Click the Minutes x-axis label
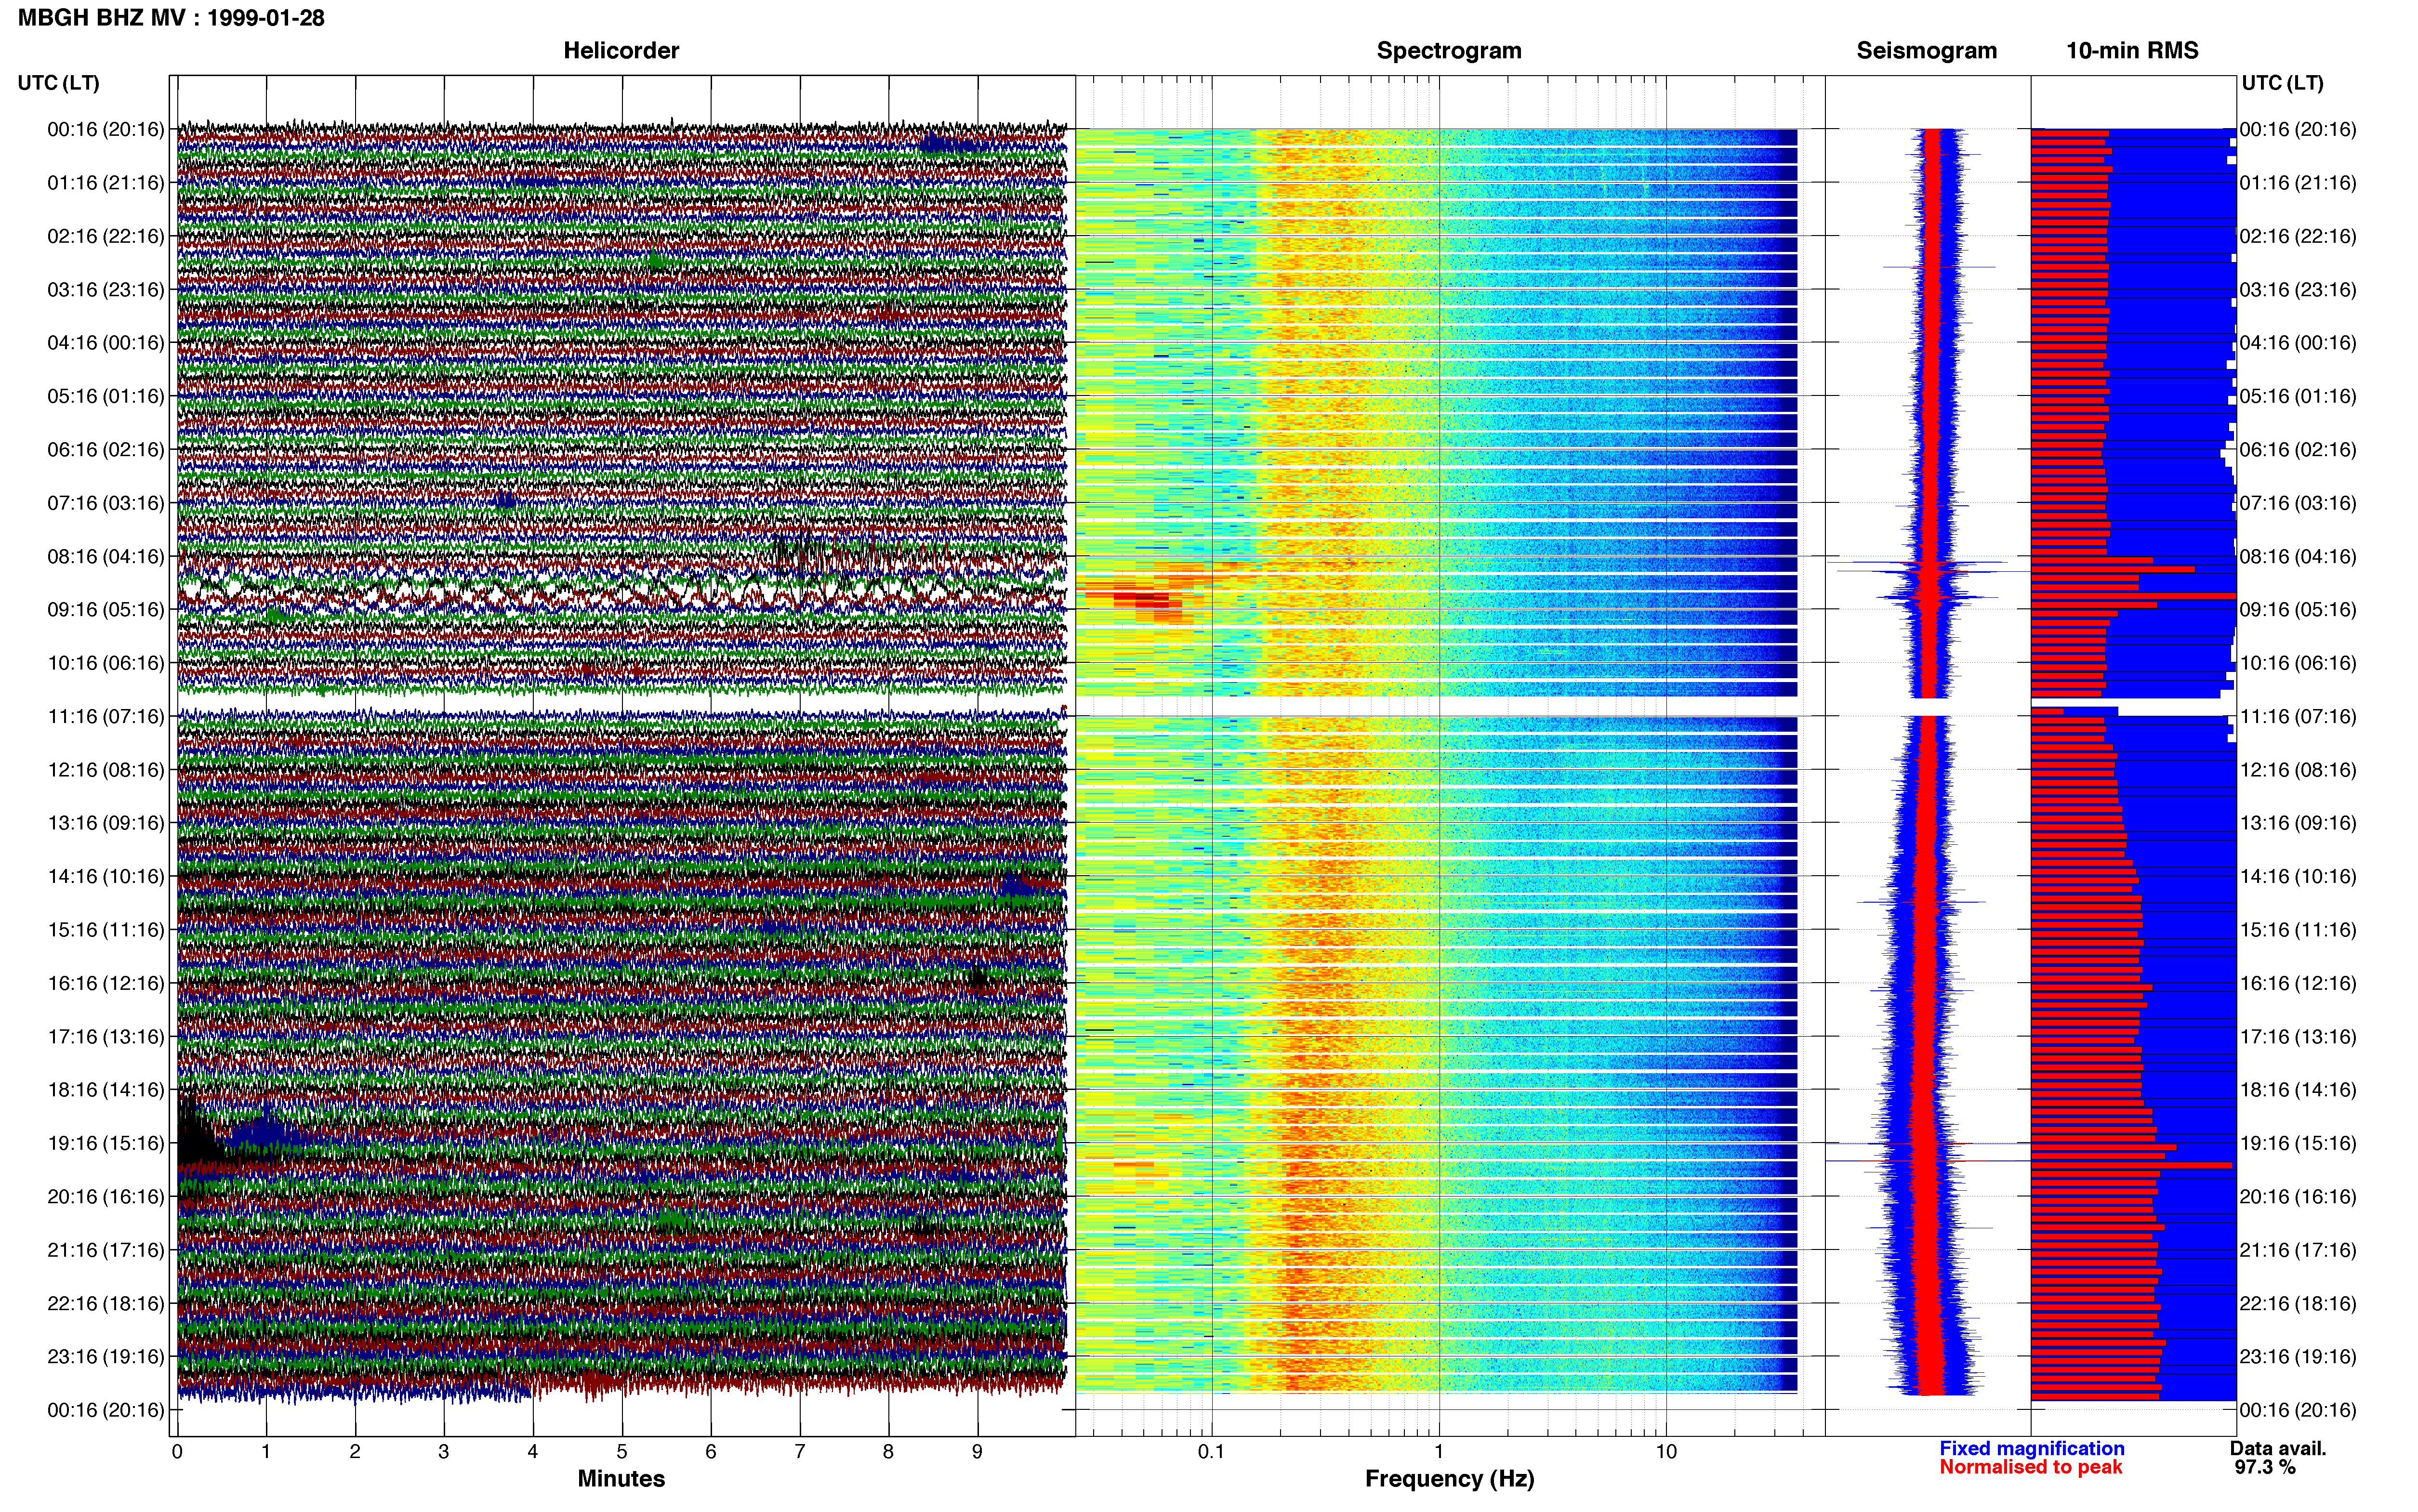Image resolution: width=2418 pixels, height=1512 pixels. click(x=621, y=1479)
